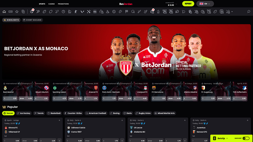The width and height of the screenshot is (253, 142).
Task: Select the golf flag icon
Action: click(108, 12)
